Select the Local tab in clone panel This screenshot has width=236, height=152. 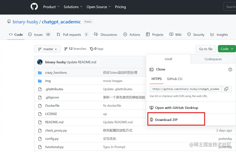tap(168, 59)
